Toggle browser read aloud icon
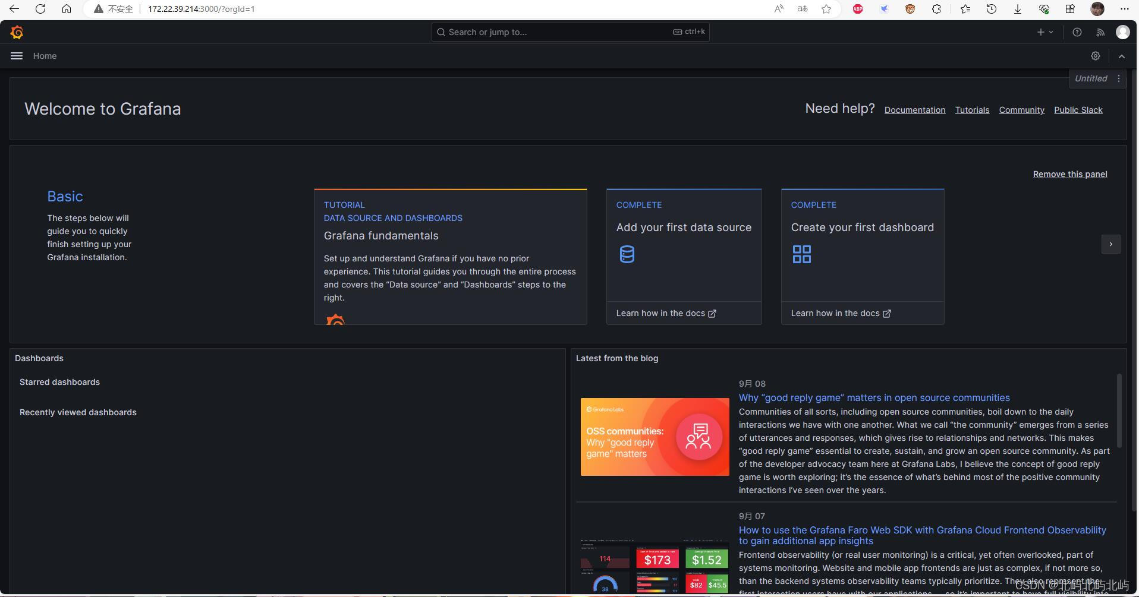This screenshot has width=1139, height=597. pos(779,9)
